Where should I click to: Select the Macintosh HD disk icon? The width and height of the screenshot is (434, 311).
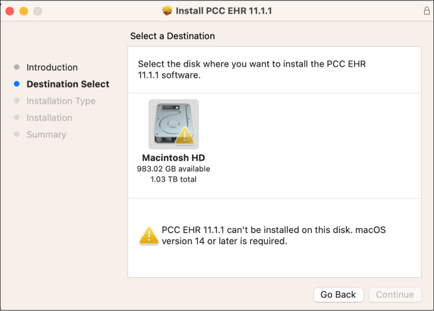tap(173, 124)
